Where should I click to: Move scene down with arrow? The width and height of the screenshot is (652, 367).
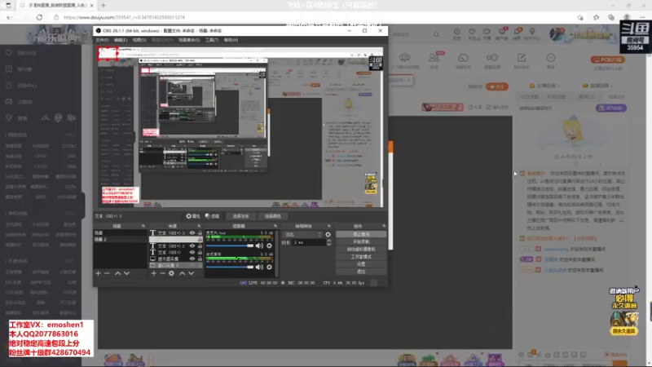coord(126,273)
